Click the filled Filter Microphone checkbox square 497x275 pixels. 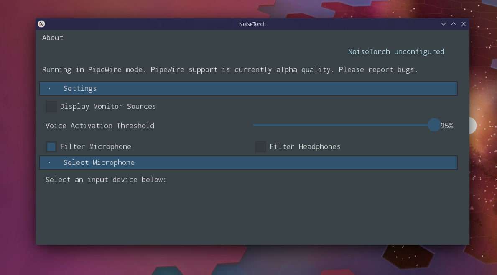(x=51, y=146)
